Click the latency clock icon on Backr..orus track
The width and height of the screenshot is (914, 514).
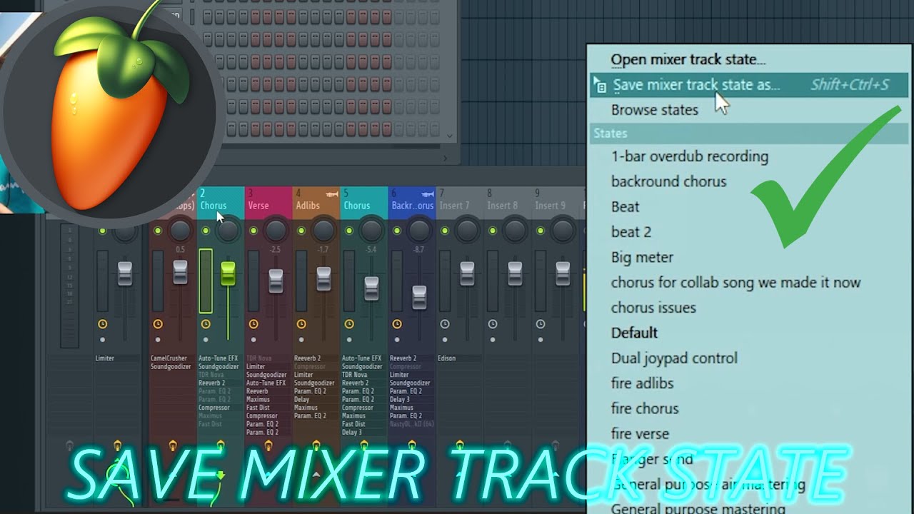tap(397, 324)
